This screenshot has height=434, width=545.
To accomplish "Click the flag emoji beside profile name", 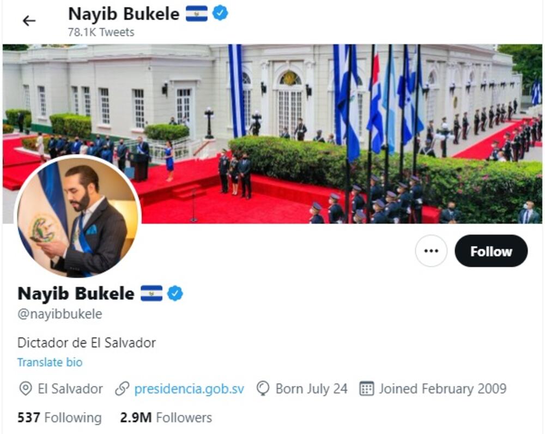I will pyautogui.click(x=151, y=293).
